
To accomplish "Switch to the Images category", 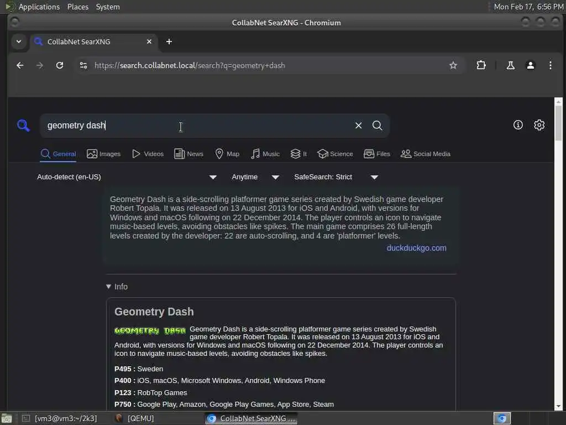I will coord(103,154).
